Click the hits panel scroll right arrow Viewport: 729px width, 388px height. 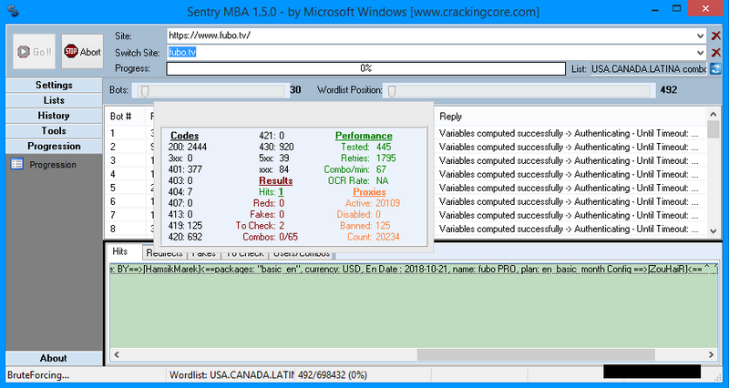(711, 354)
